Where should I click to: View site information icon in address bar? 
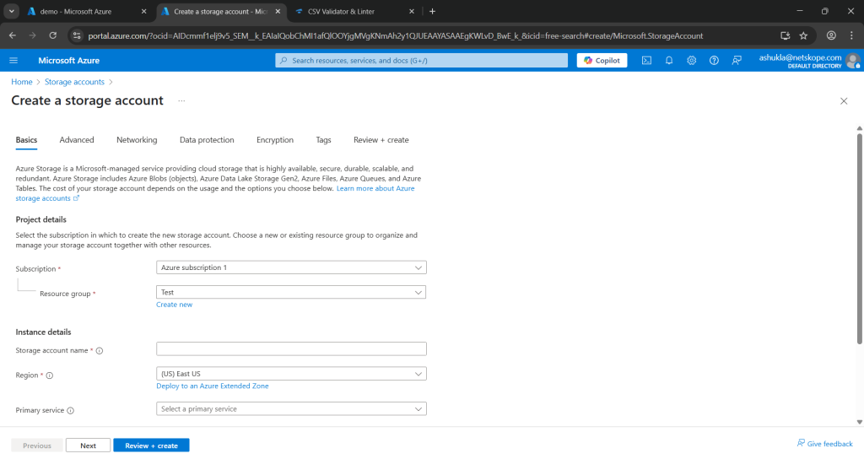tap(77, 35)
